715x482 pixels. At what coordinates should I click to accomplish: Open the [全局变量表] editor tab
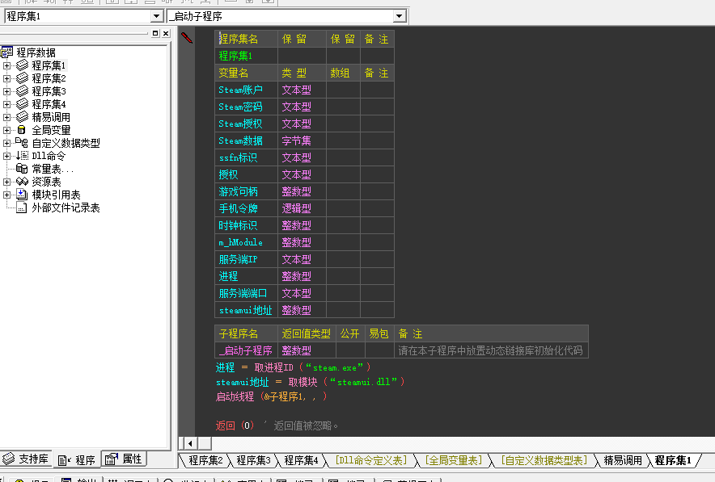pyautogui.click(x=452, y=460)
